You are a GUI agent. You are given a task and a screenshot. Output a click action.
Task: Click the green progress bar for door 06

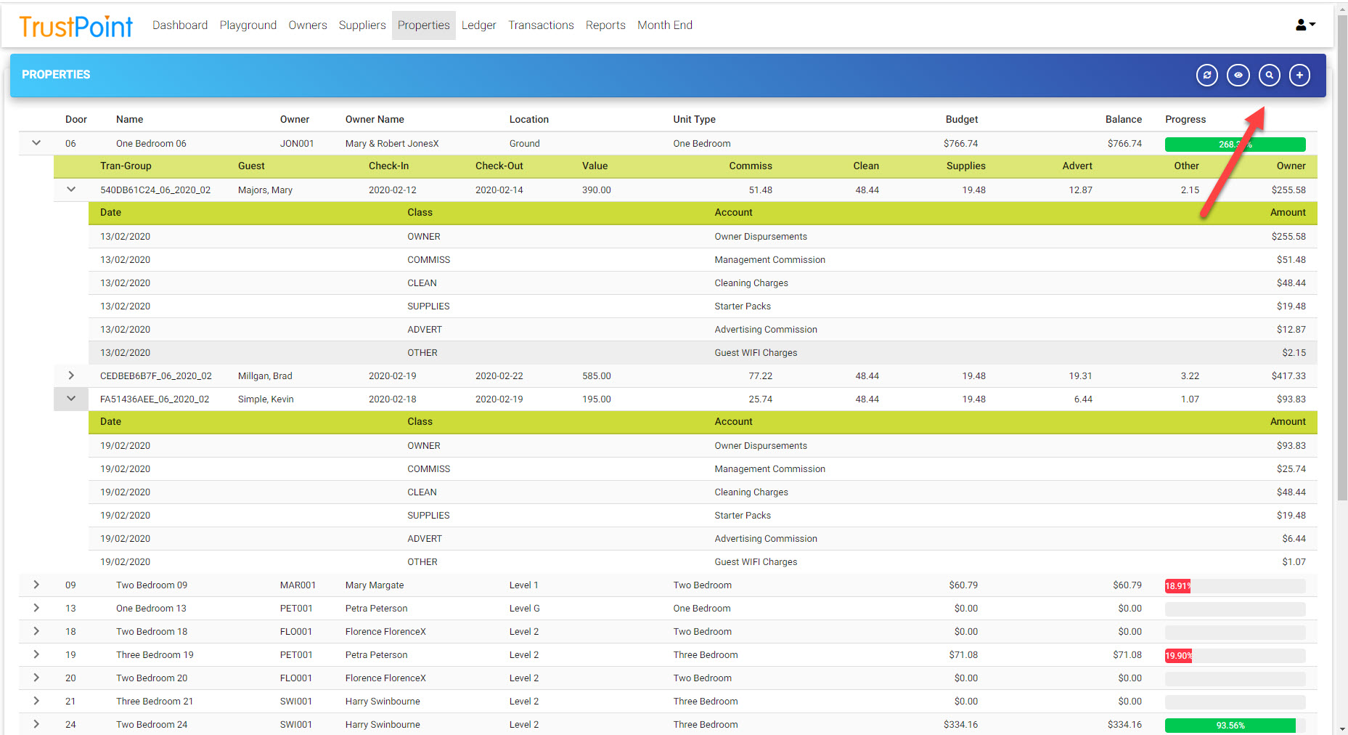click(1235, 144)
